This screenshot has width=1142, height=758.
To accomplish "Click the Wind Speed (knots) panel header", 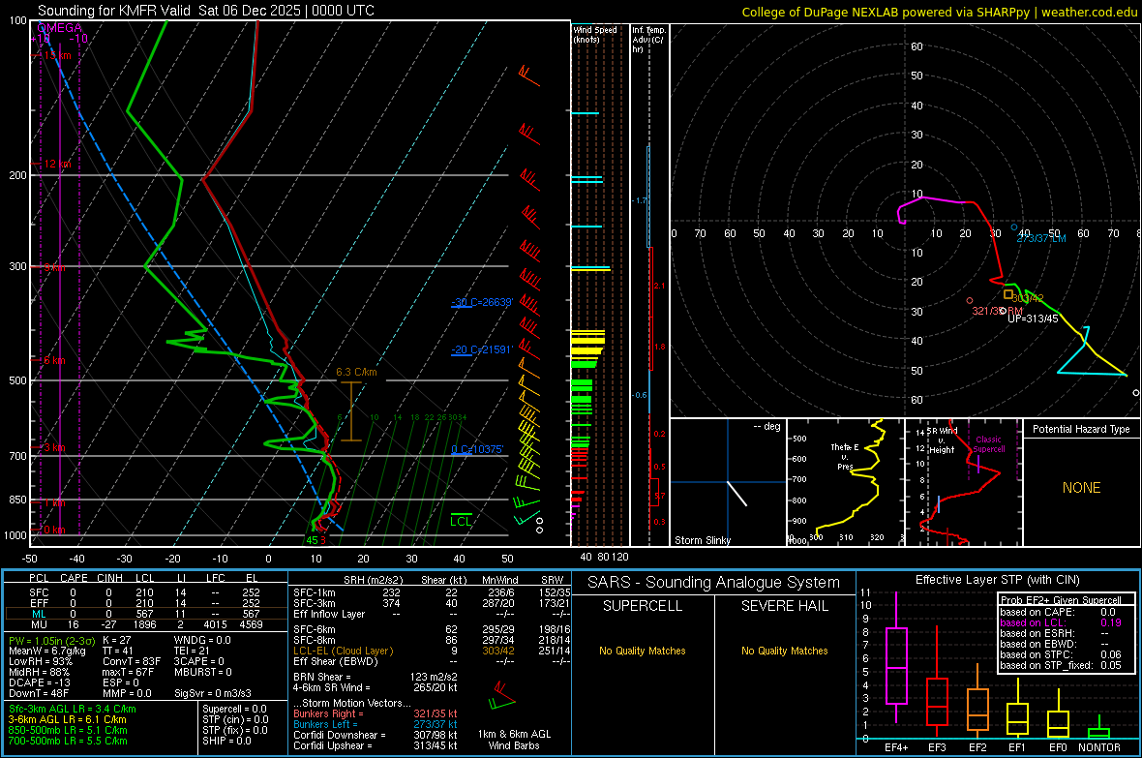I will (595, 34).
